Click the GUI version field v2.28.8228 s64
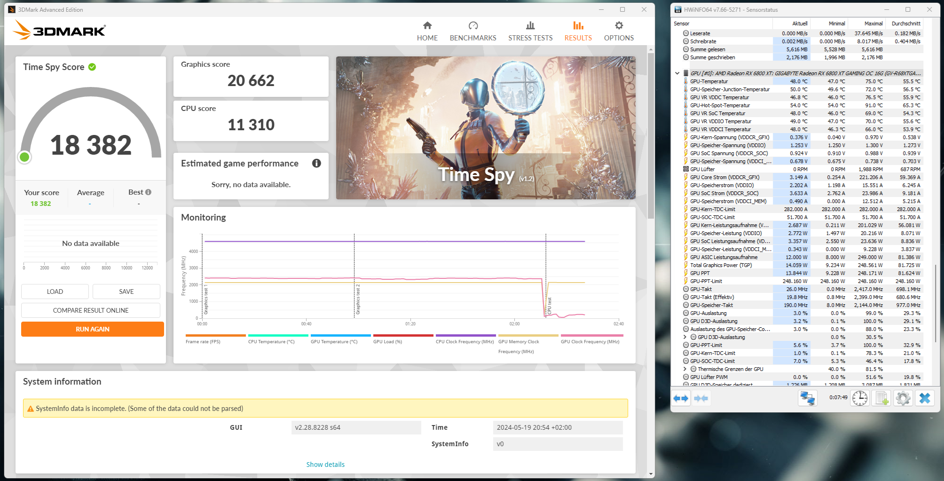The width and height of the screenshot is (944, 481). pyautogui.click(x=356, y=427)
